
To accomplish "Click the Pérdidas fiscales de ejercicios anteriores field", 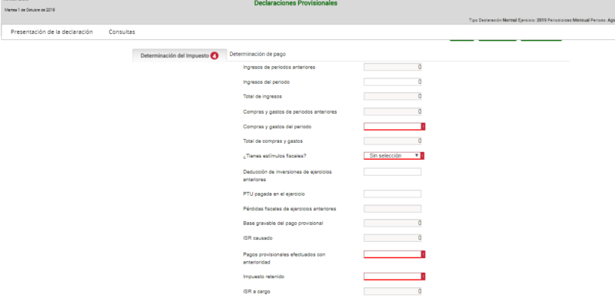I will tap(392, 208).
